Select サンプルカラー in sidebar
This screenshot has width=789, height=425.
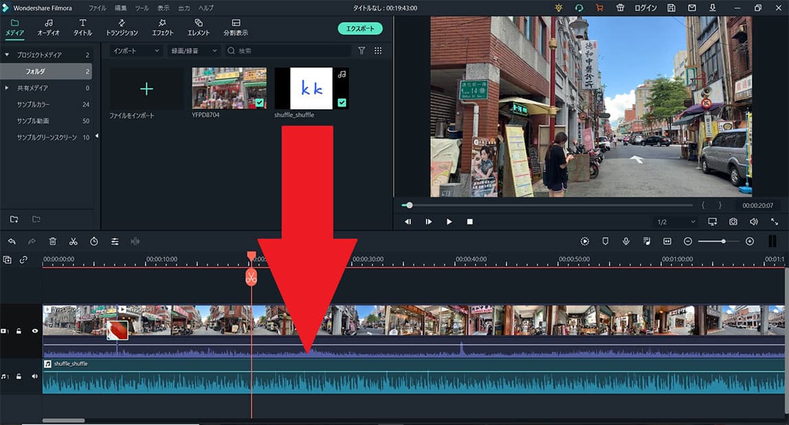pos(33,104)
